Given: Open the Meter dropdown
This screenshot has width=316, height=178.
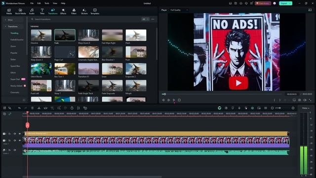Looking at the screenshot, I should pos(306,108).
